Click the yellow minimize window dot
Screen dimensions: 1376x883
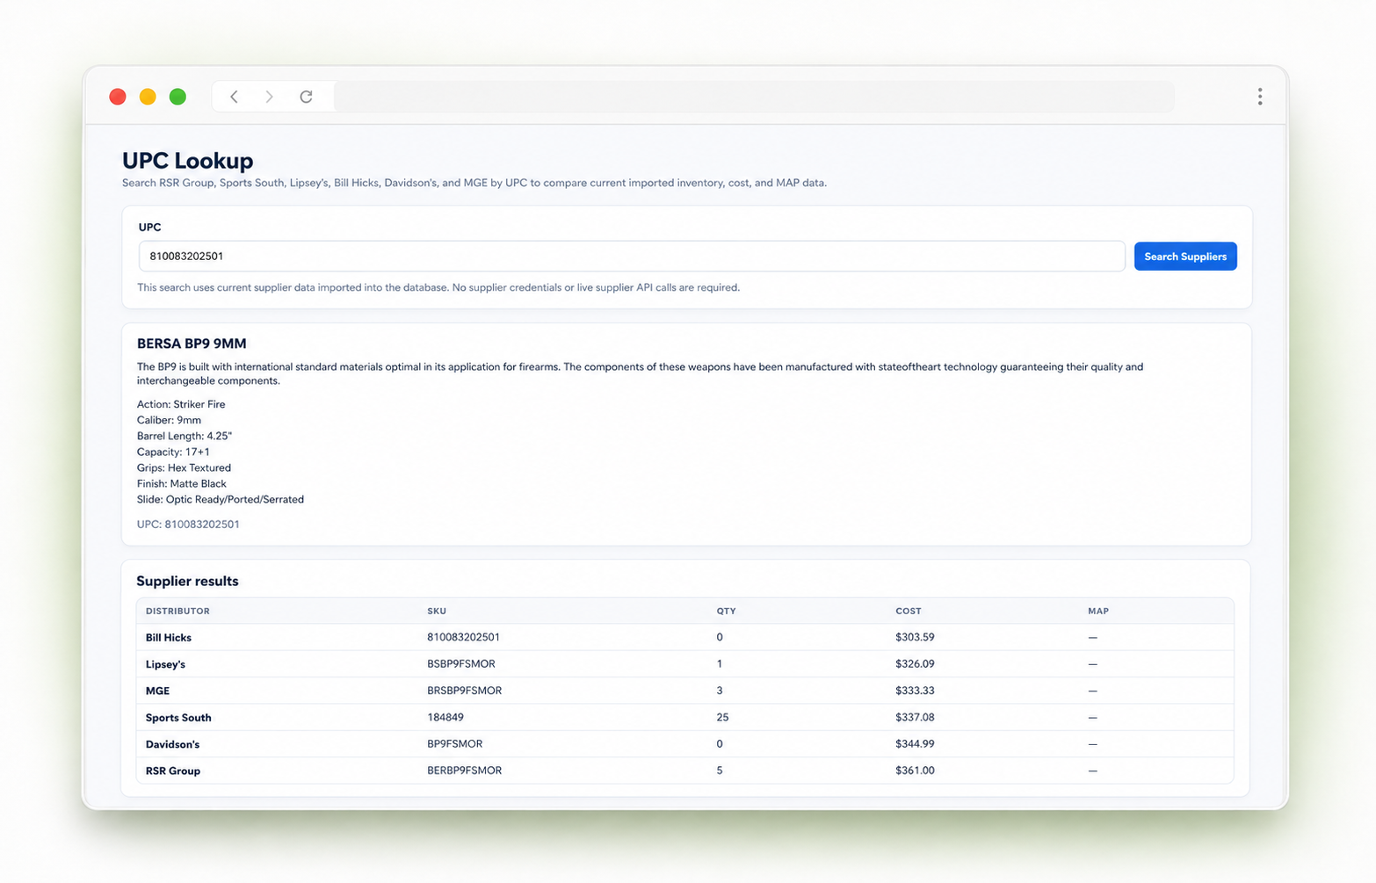148,97
